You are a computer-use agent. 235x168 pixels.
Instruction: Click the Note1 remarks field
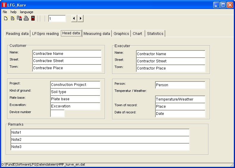click(100, 132)
